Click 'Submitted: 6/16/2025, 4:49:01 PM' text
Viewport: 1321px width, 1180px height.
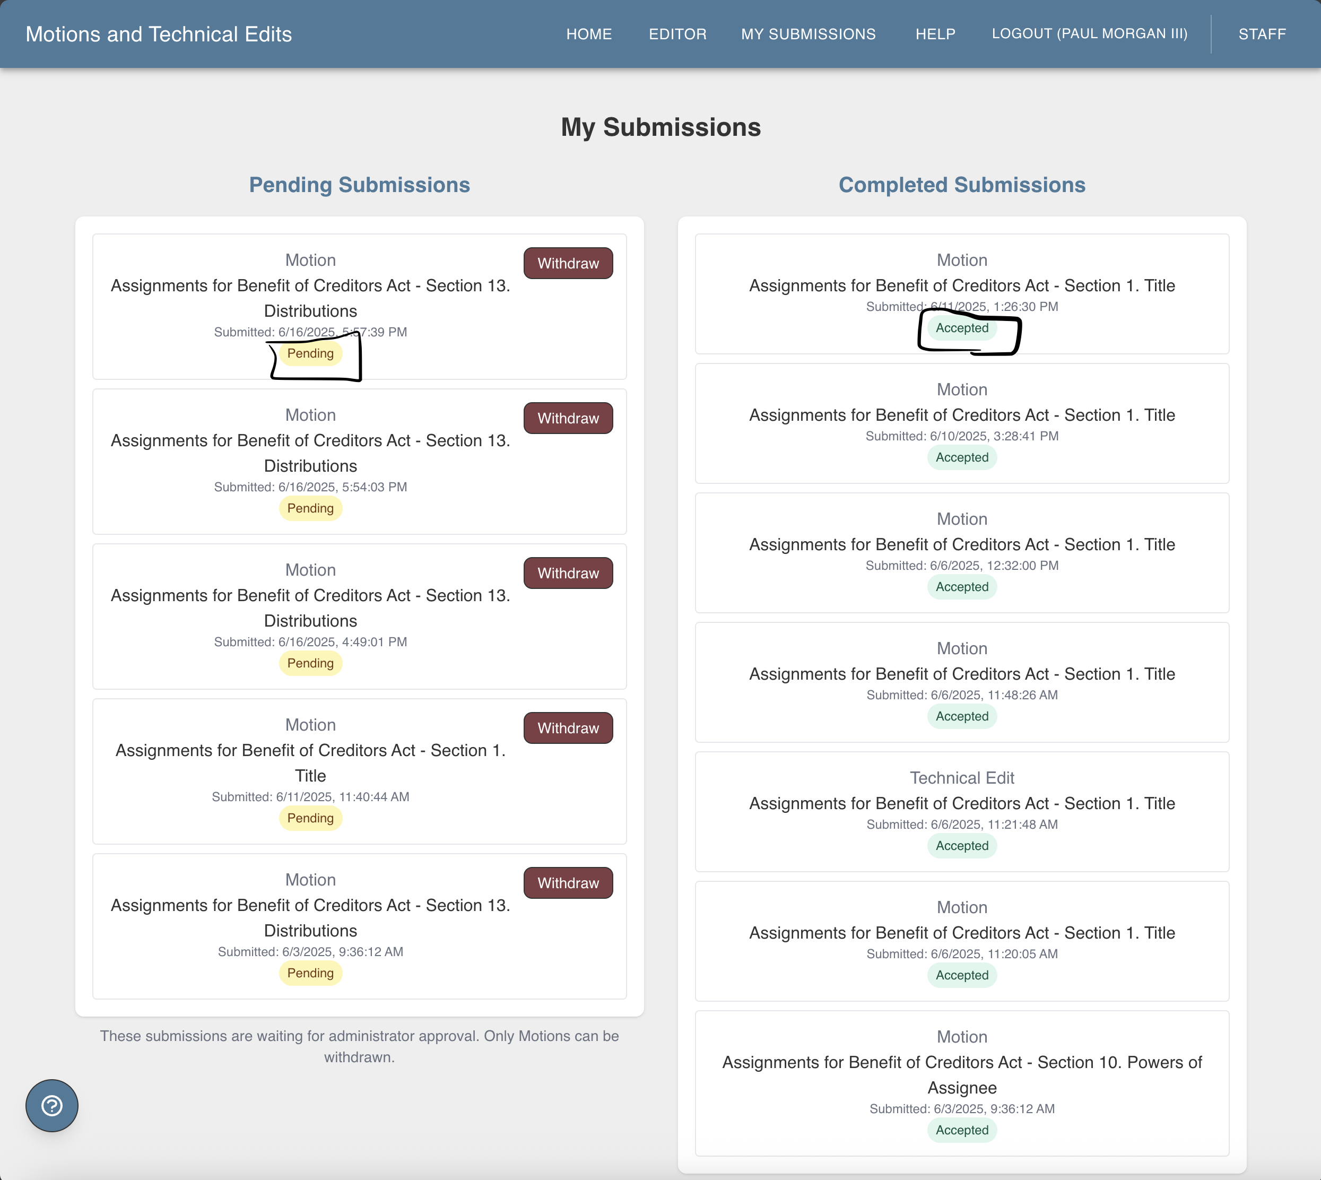[x=310, y=642]
